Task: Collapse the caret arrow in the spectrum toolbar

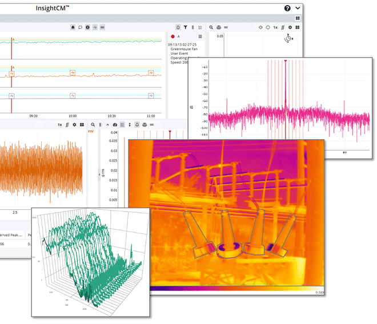Action: click(x=107, y=124)
